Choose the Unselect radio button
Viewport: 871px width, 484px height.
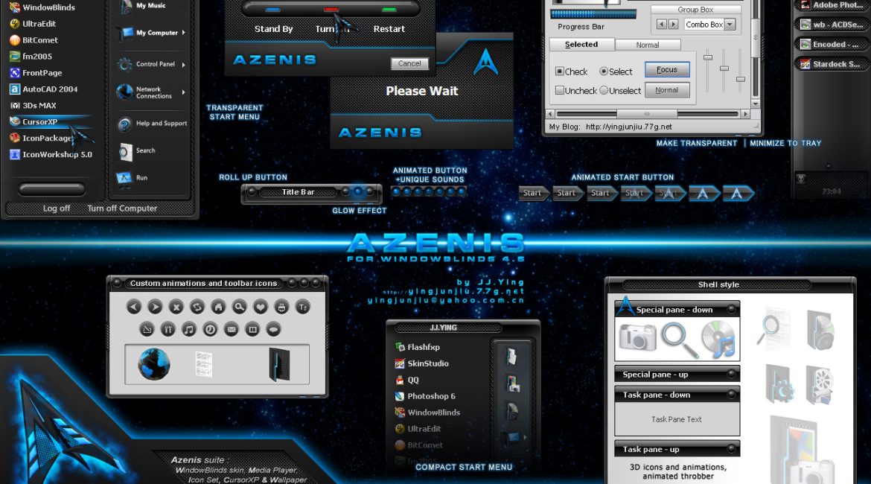coord(603,90)
